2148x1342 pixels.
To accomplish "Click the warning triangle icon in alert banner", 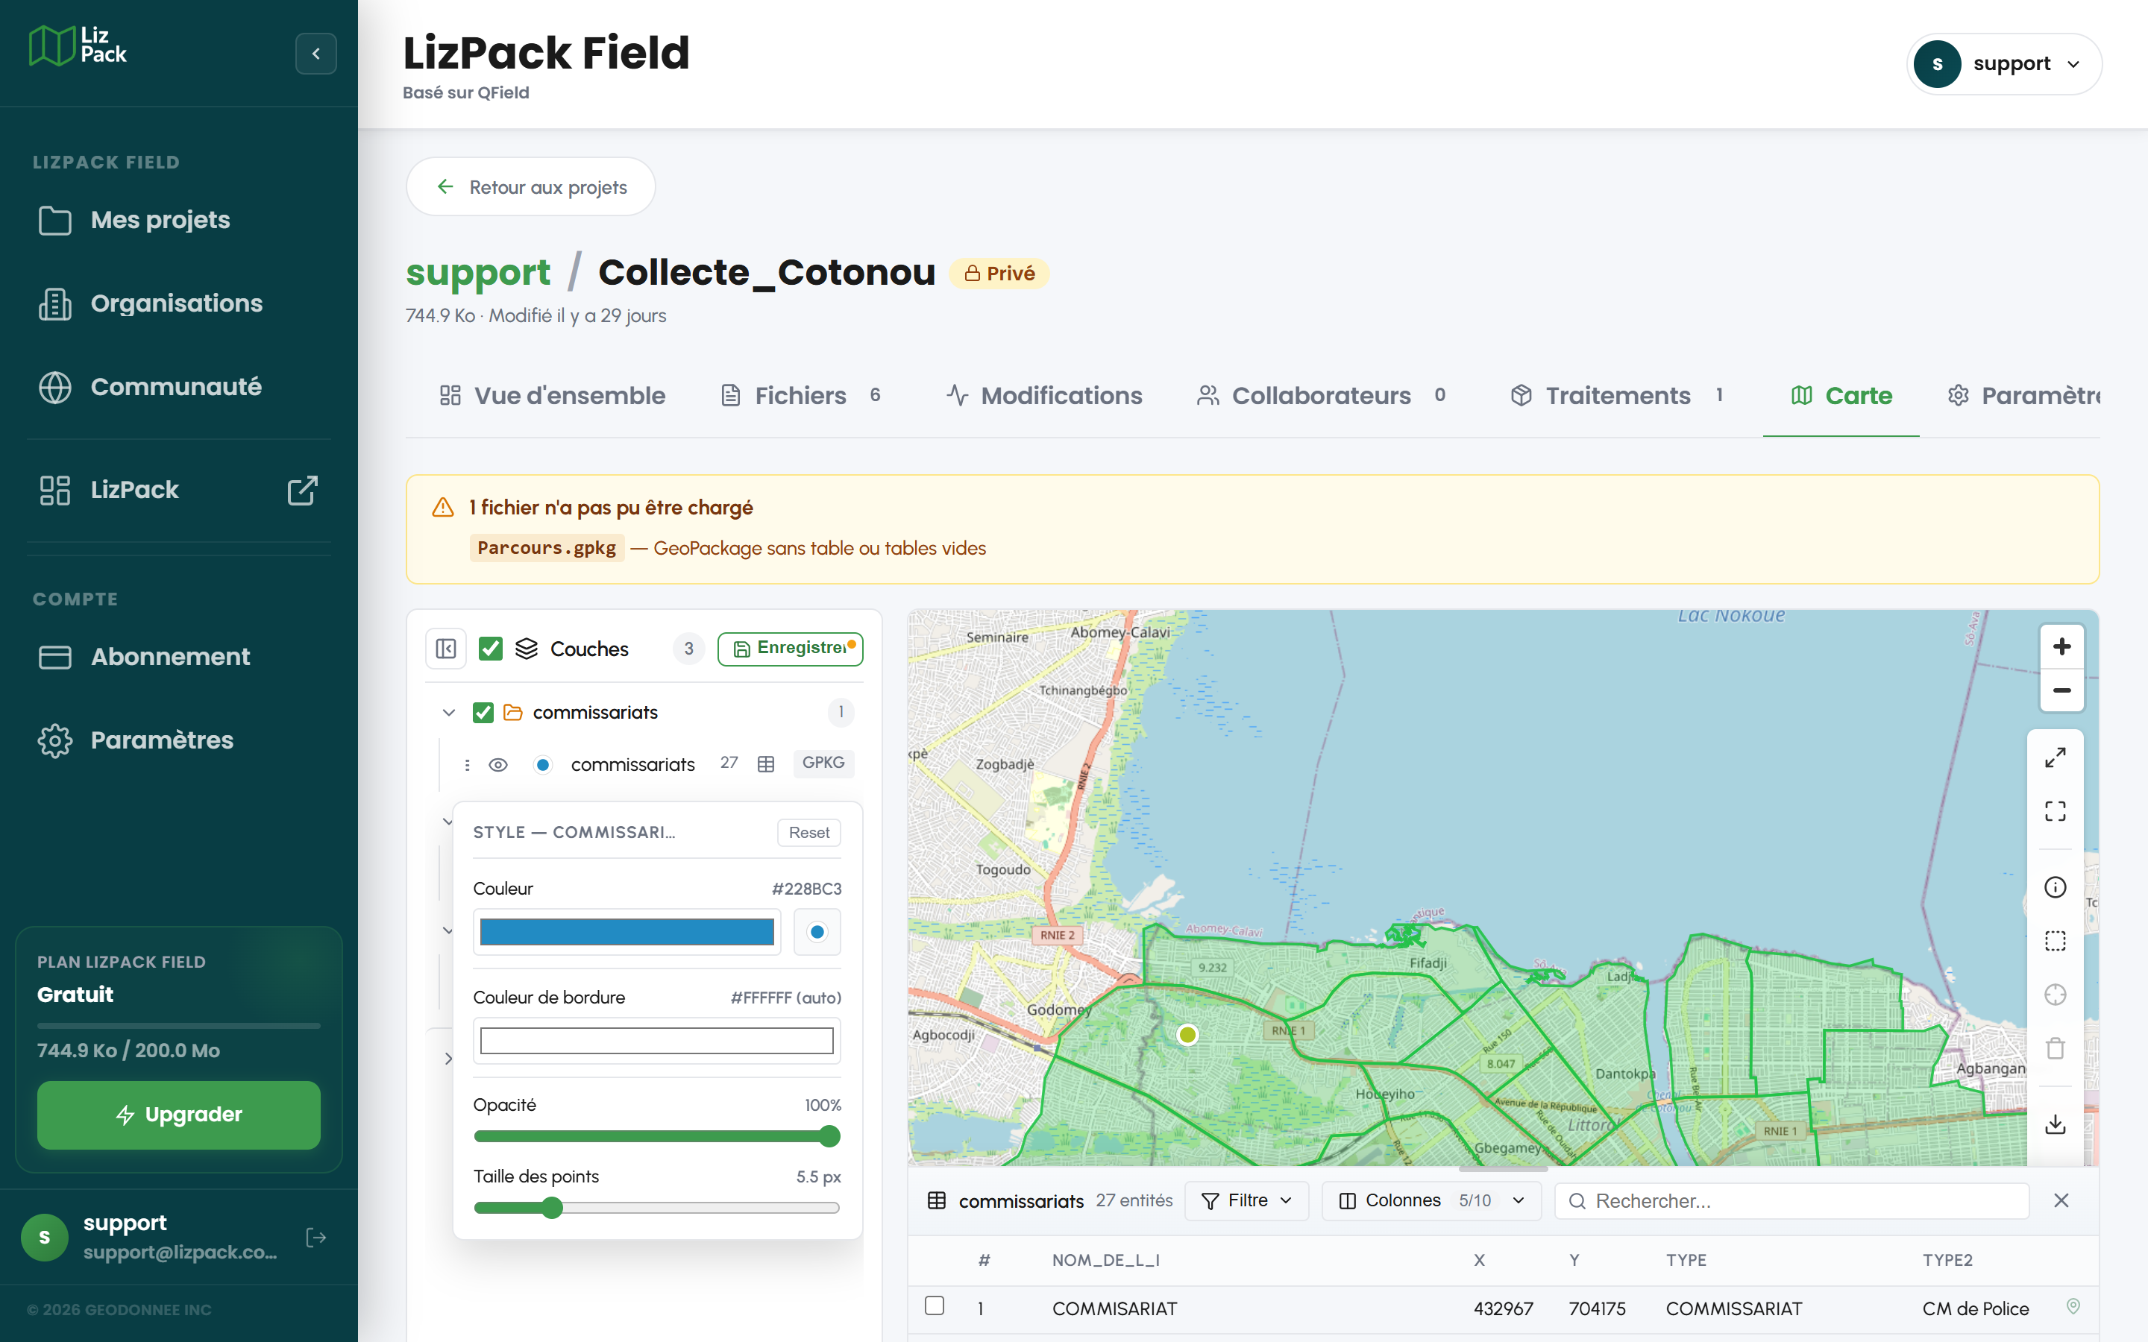I will tap(443, 508).
